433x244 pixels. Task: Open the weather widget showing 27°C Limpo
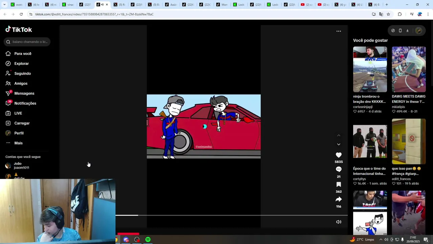click(x=362, y=240)
